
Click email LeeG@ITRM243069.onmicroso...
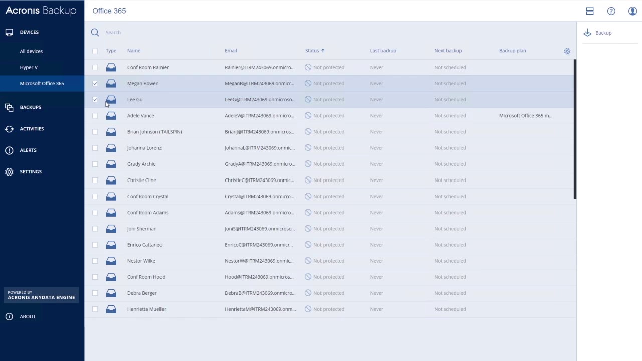[x=260, y=99]
